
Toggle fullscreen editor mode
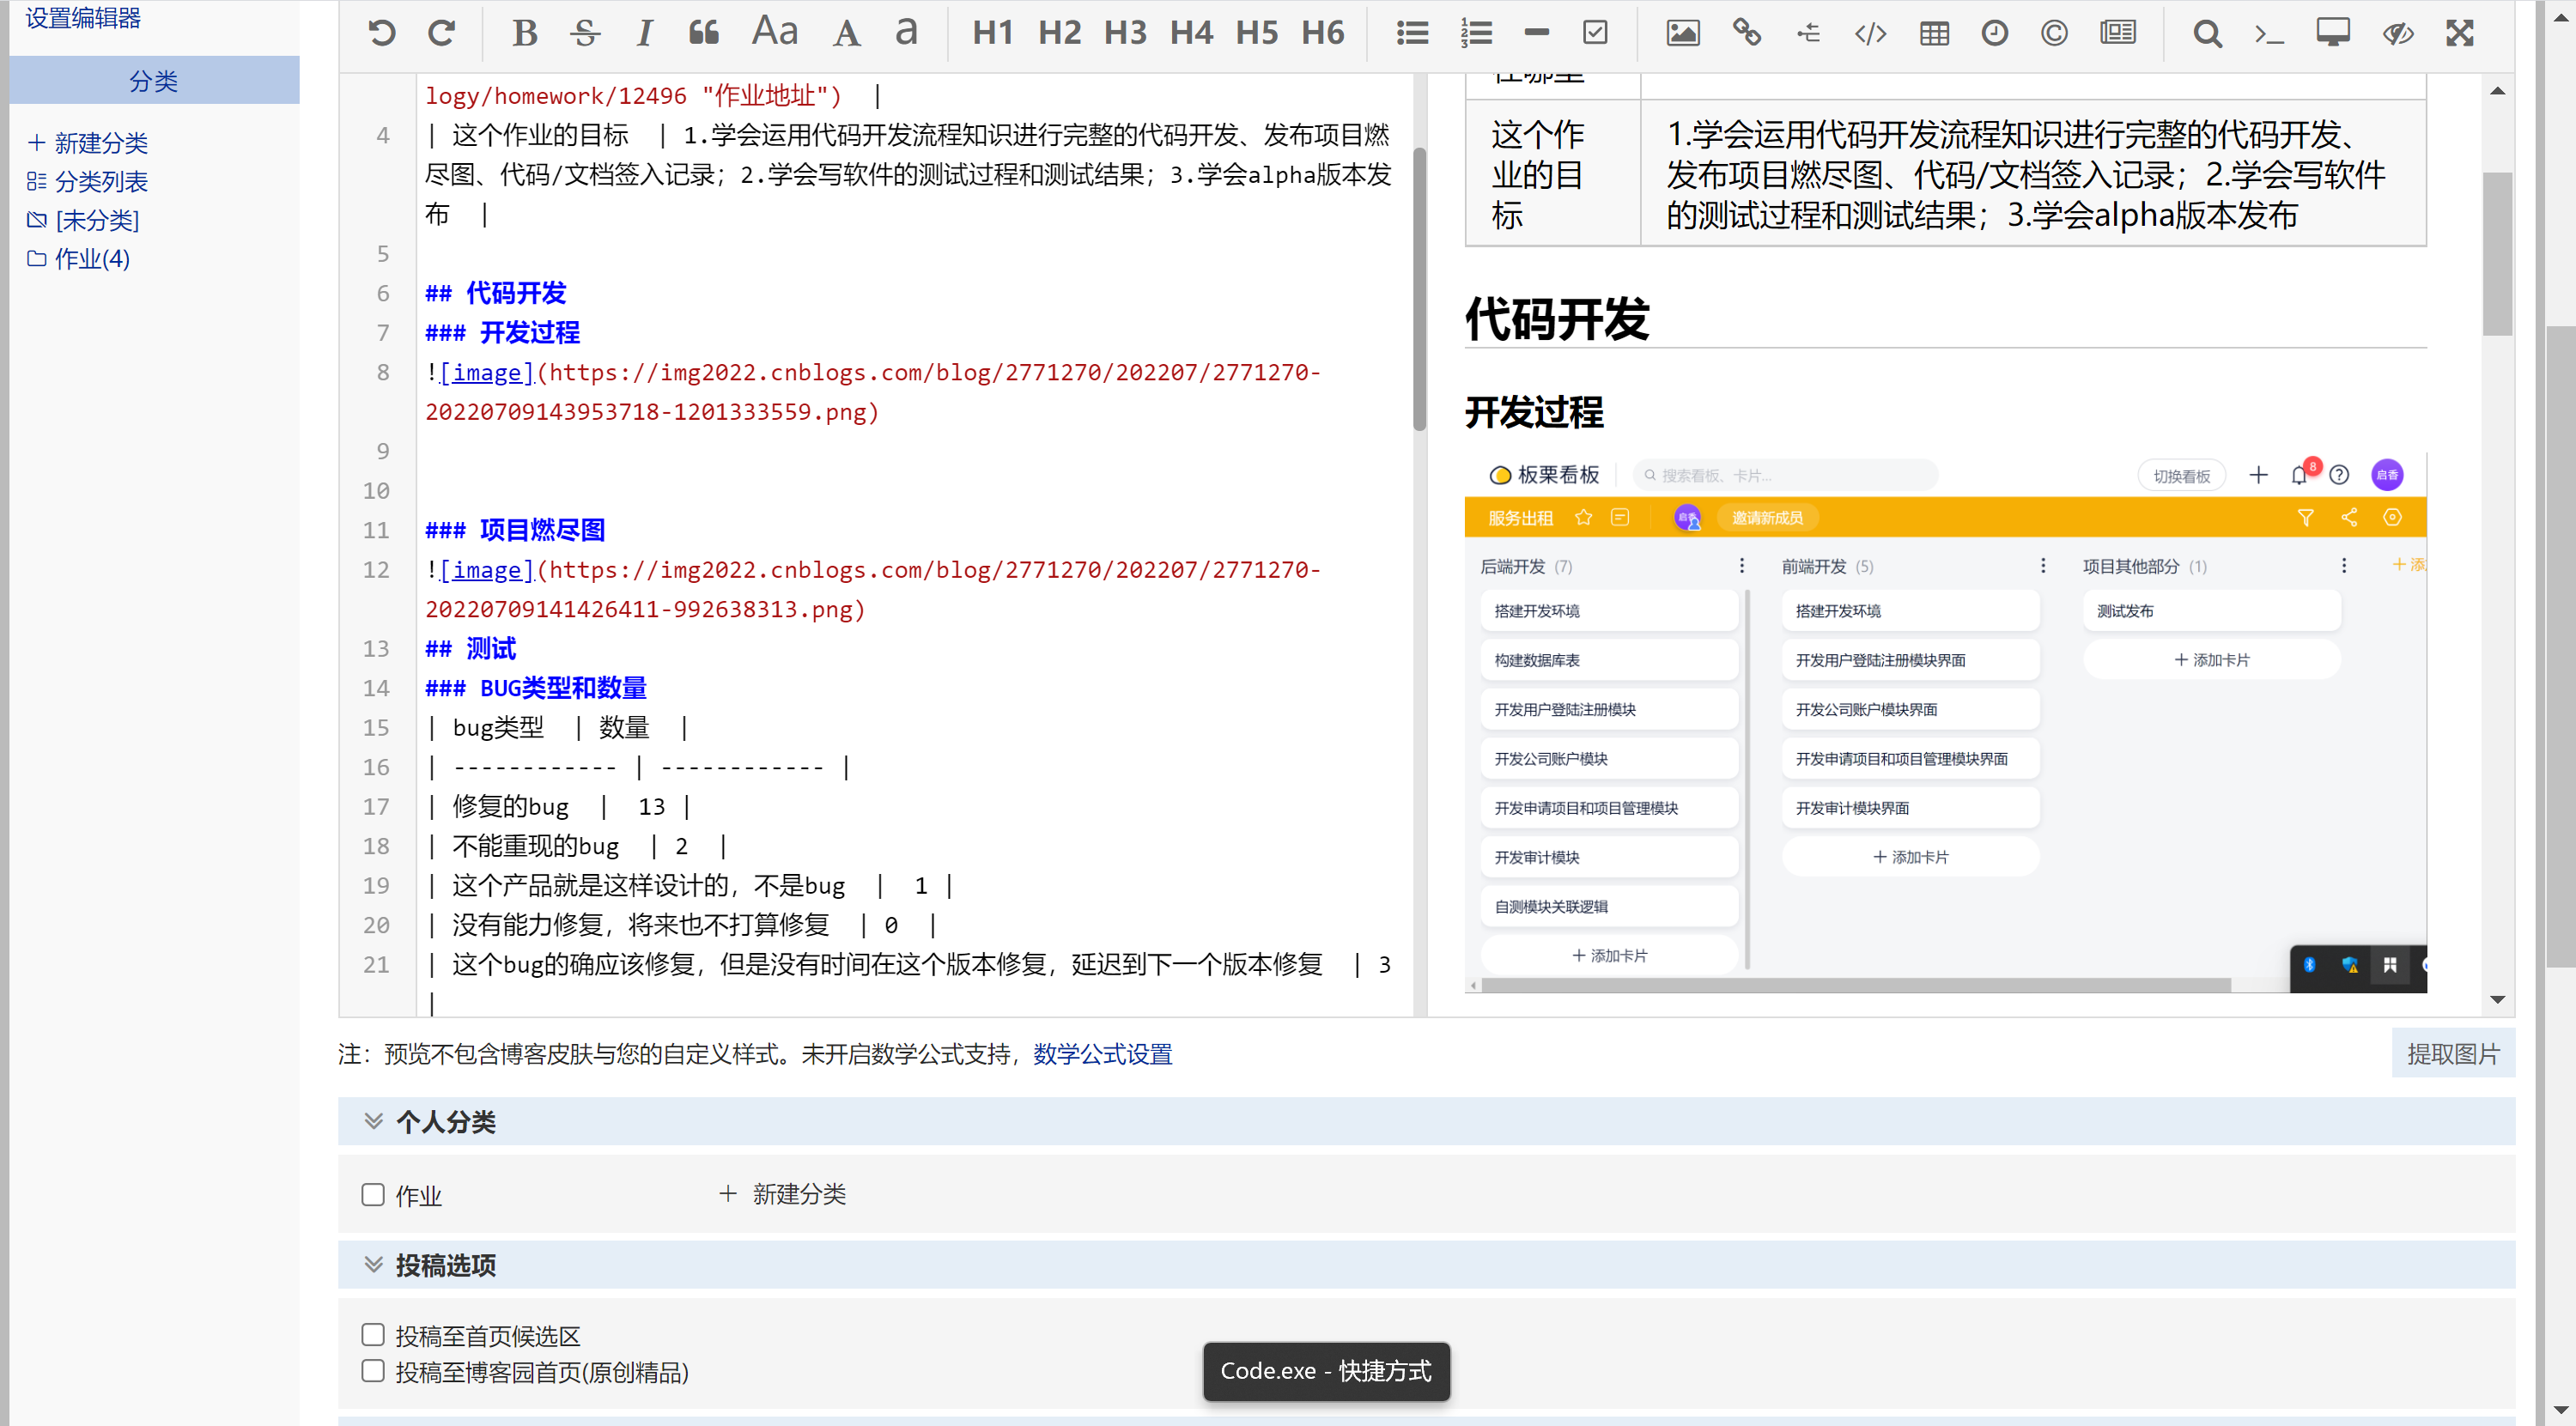click(2459, 33)
